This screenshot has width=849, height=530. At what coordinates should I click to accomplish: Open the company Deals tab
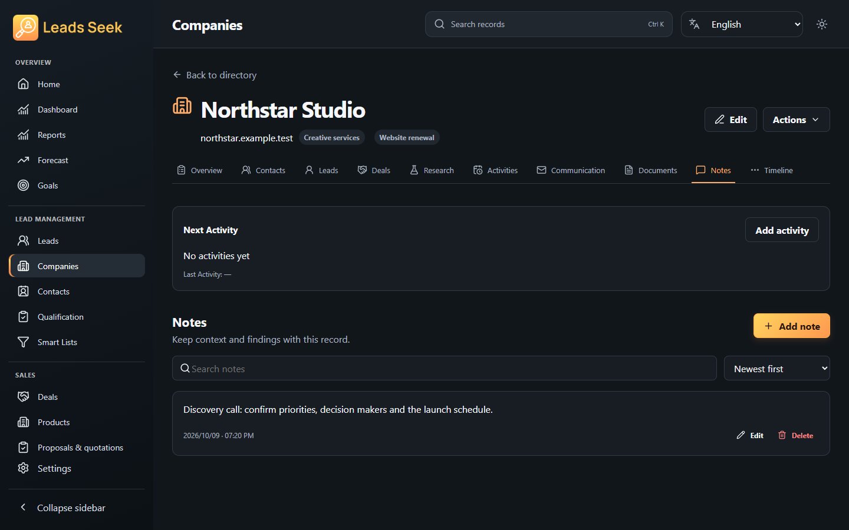point(374,170)
